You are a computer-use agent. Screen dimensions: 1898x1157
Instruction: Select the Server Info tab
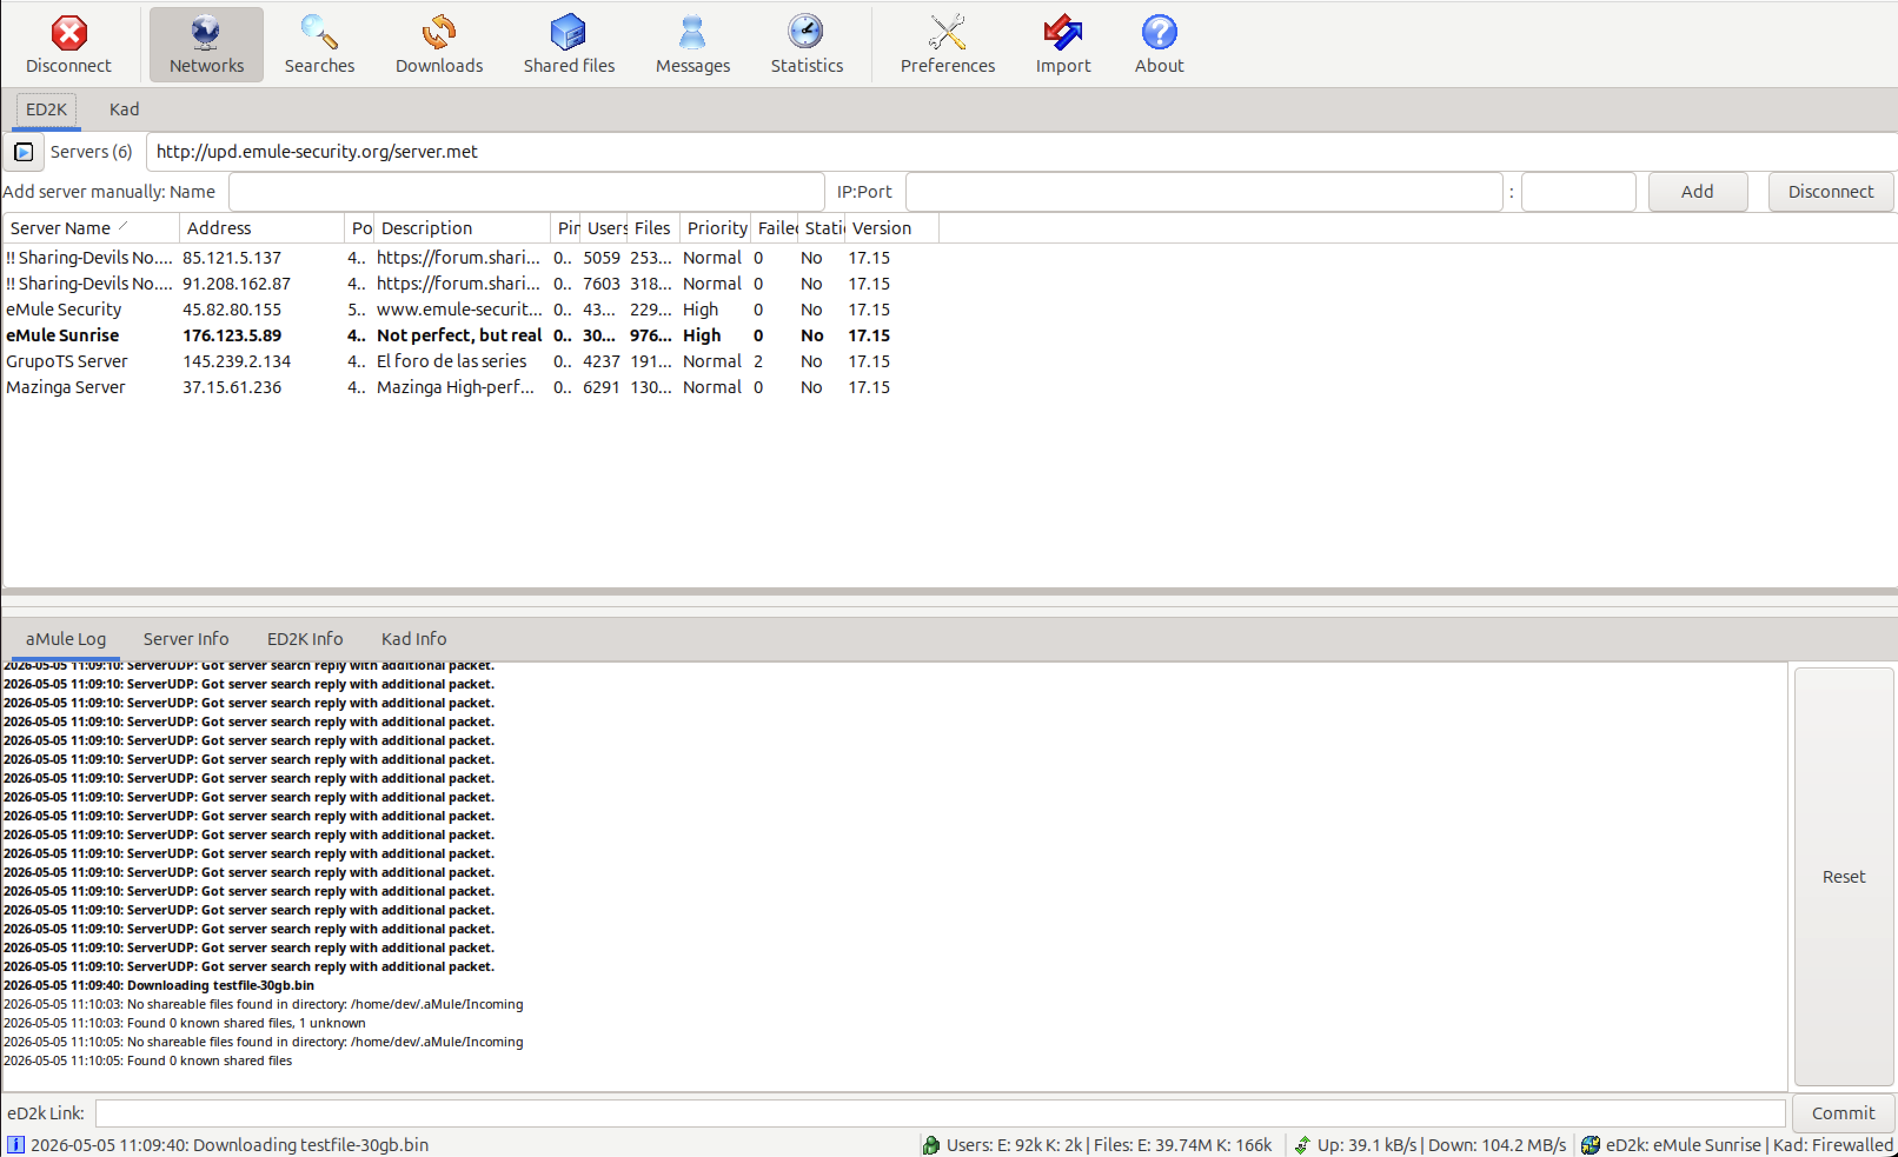[x=185, y=638]
